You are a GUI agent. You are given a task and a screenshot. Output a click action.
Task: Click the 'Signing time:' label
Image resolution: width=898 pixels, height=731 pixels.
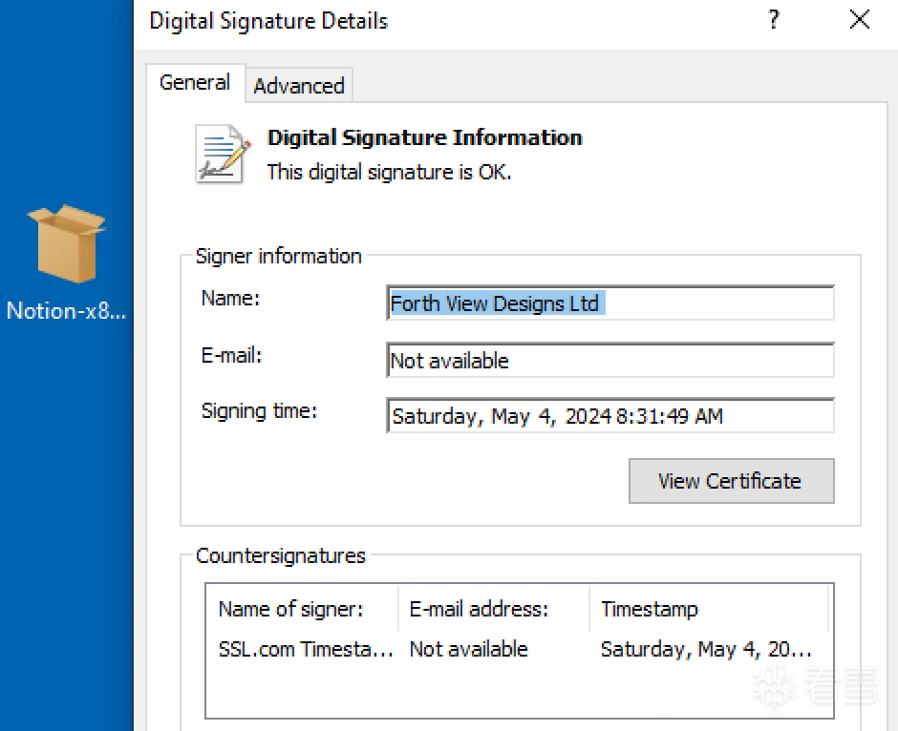point(259,411)
